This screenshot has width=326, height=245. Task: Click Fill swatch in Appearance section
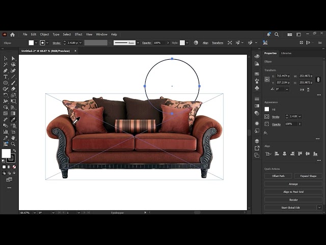267,109
